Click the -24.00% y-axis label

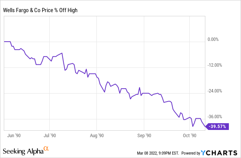click(x=215, y=91)
